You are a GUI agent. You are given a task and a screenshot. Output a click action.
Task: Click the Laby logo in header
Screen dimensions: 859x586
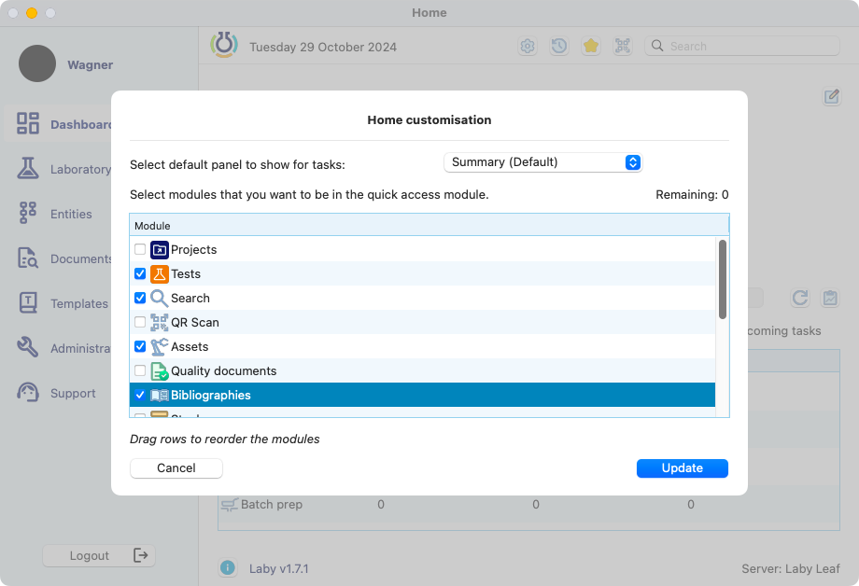(224, 45)
